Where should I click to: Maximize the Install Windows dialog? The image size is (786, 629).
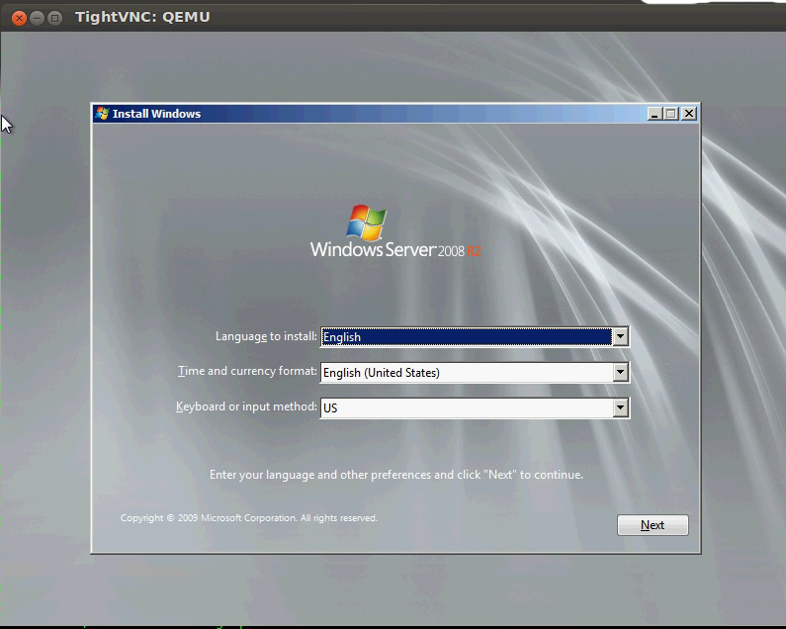click(671, 114)
